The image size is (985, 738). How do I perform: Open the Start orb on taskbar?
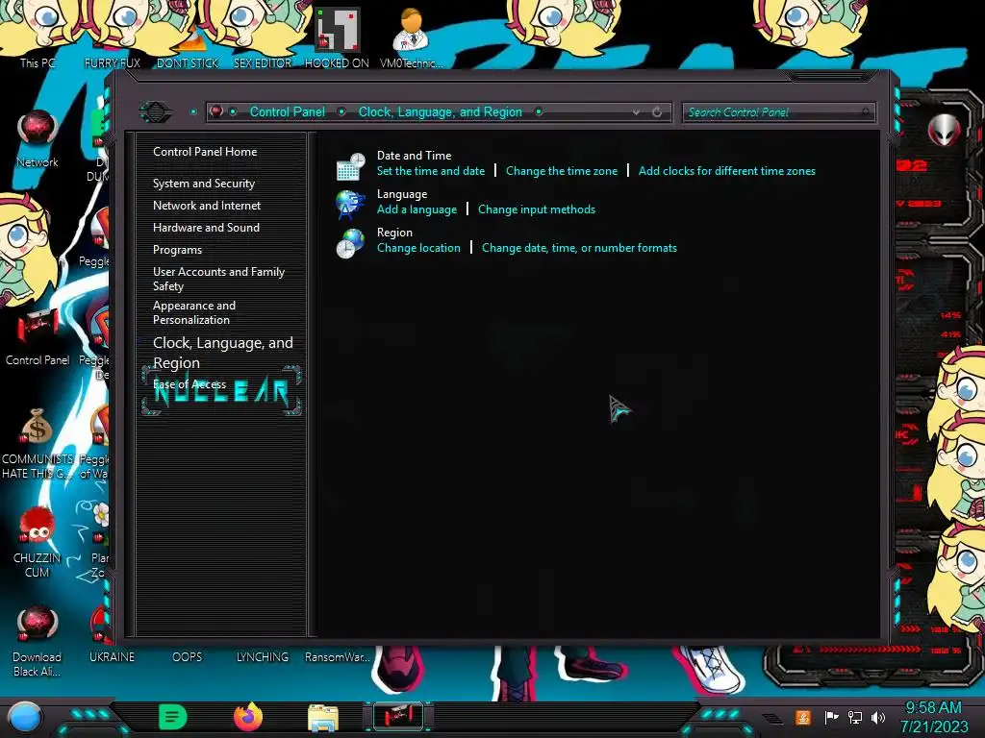point(25,717)
